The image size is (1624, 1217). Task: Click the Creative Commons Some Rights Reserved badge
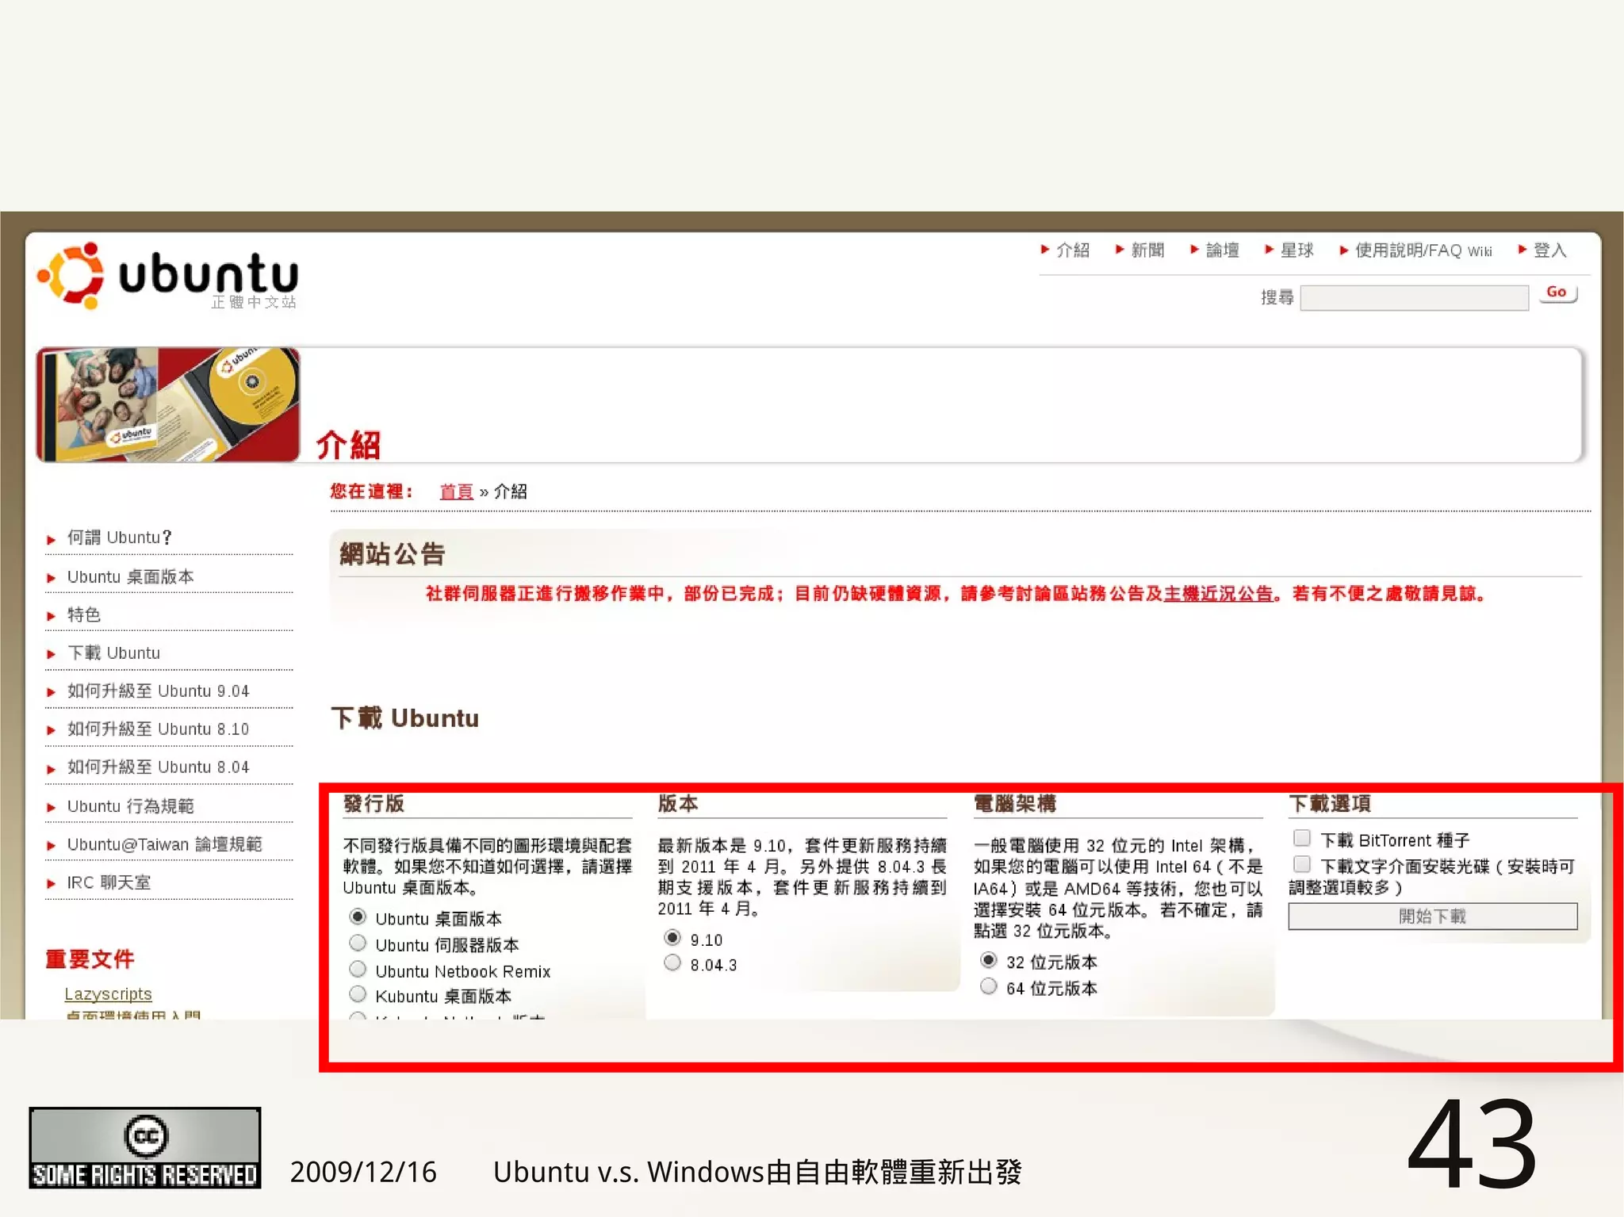click(x=145, y=1148)
